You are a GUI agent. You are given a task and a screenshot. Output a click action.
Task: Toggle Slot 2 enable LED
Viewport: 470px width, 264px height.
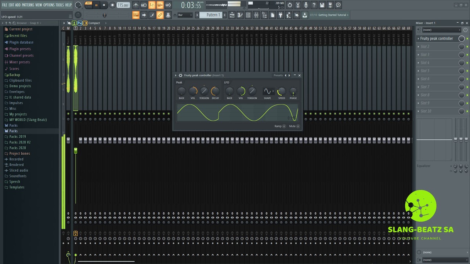(x=467, y=47)
